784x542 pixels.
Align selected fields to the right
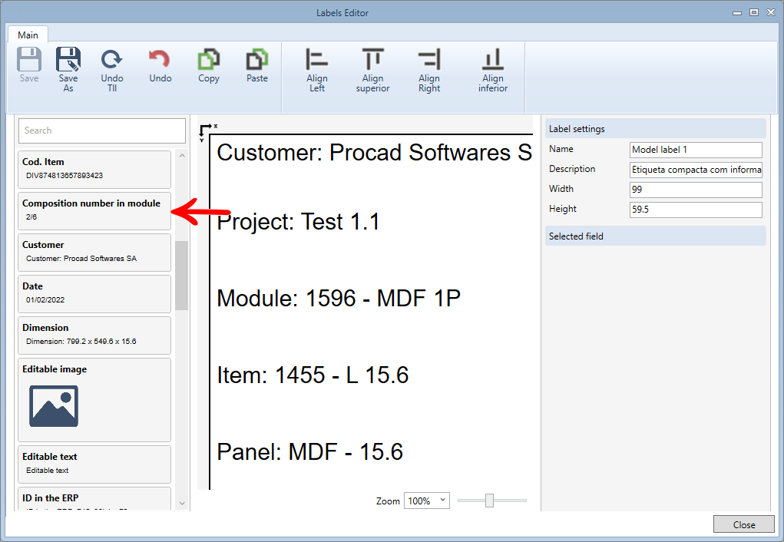(429, 70)
